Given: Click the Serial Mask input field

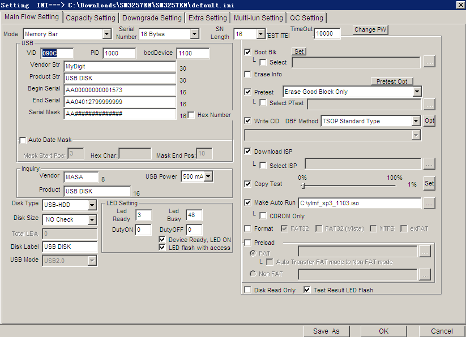Looking at the screenshot, I should click(120, 114).
